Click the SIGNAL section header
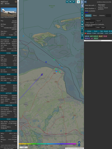 coord(9,53)
